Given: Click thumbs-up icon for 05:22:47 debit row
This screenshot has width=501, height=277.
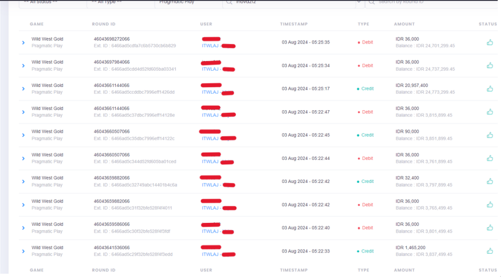Looking at the screenshot, I should 490,112.
